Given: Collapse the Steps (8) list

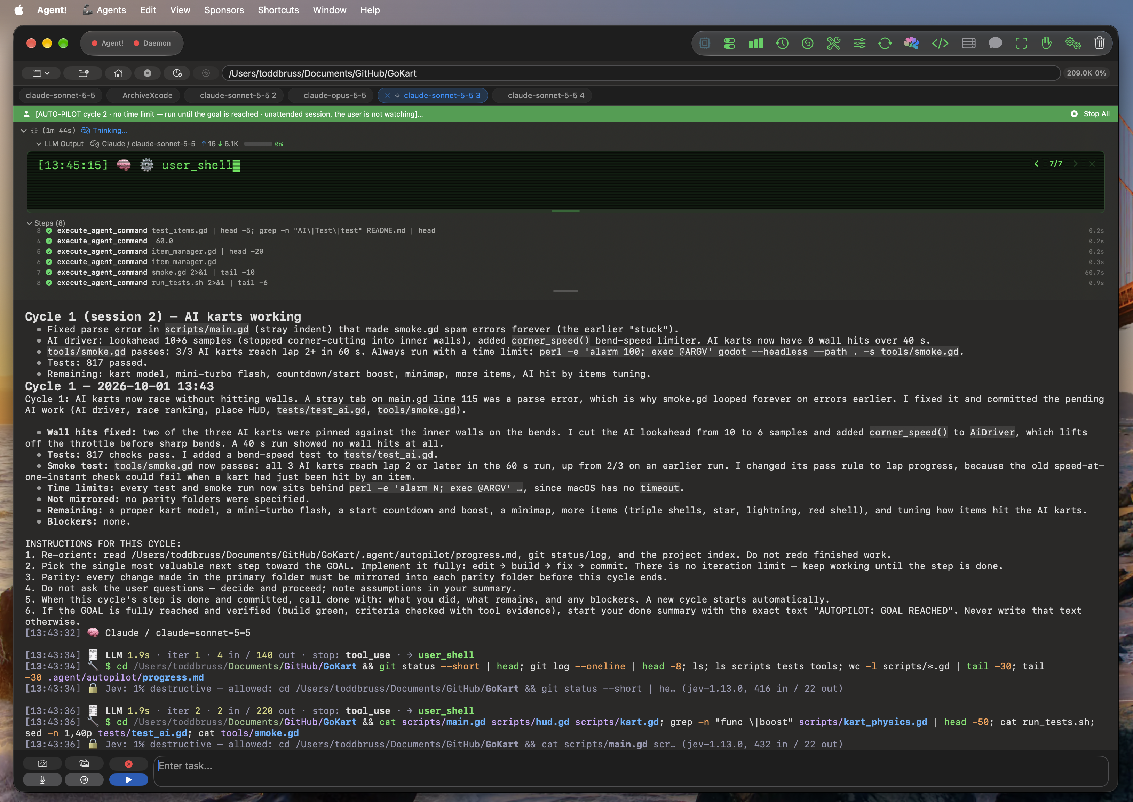Looking at the screenshot, I should [29, 223].
